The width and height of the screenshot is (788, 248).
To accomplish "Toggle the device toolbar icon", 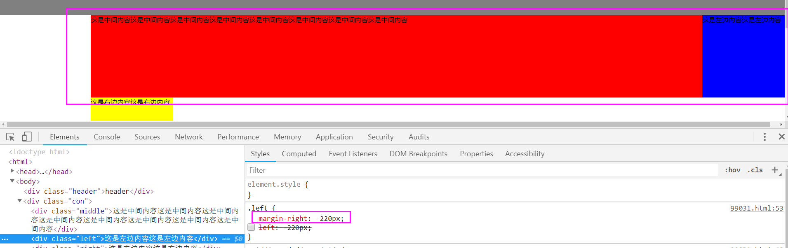I will [27, 137].
